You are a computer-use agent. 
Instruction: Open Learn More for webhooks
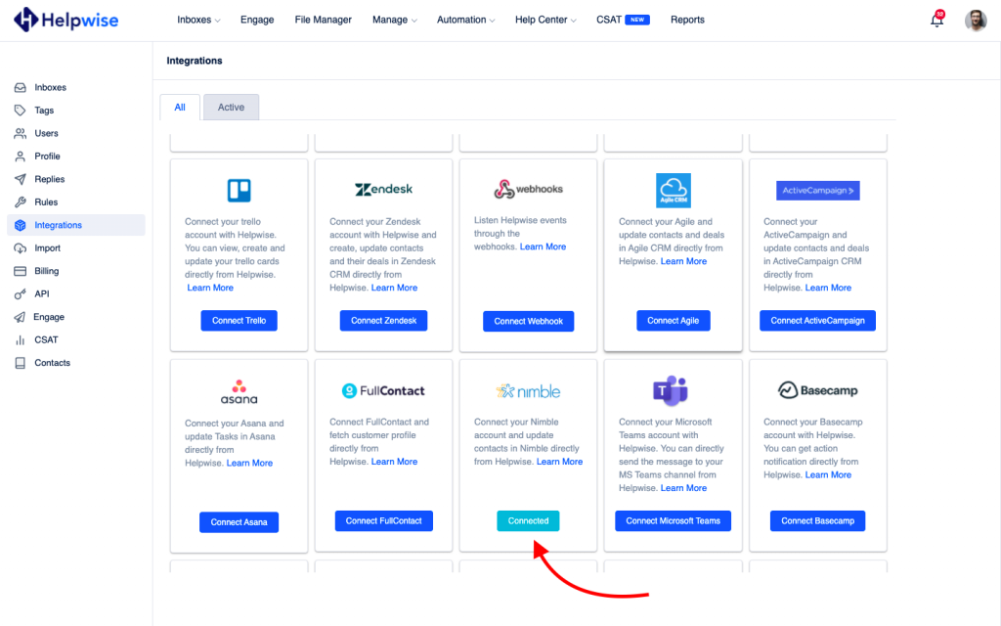[544, 246]
